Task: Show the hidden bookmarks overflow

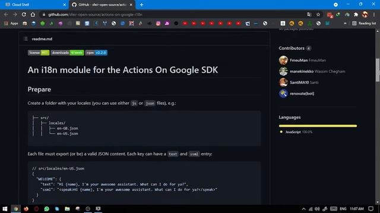Action: click(x=345, y=24)
